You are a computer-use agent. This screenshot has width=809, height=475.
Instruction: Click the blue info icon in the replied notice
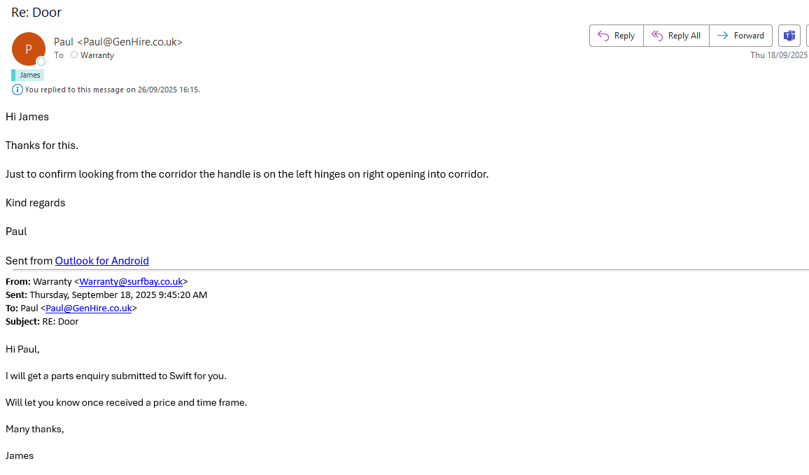tap(17, 90)
